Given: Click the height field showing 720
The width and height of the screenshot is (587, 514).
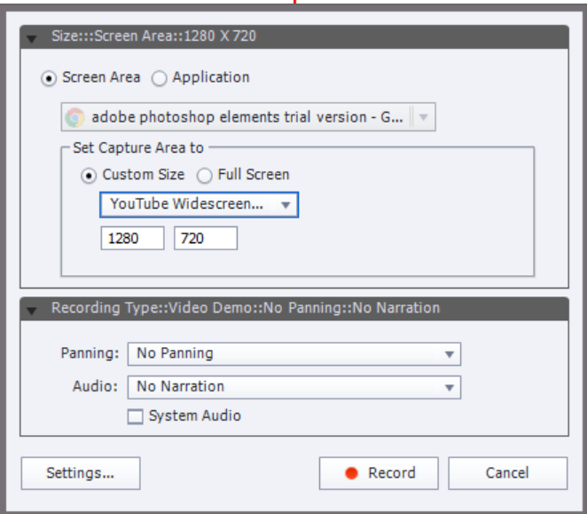Looking at the screenshot, I should [x=205, y=238].
